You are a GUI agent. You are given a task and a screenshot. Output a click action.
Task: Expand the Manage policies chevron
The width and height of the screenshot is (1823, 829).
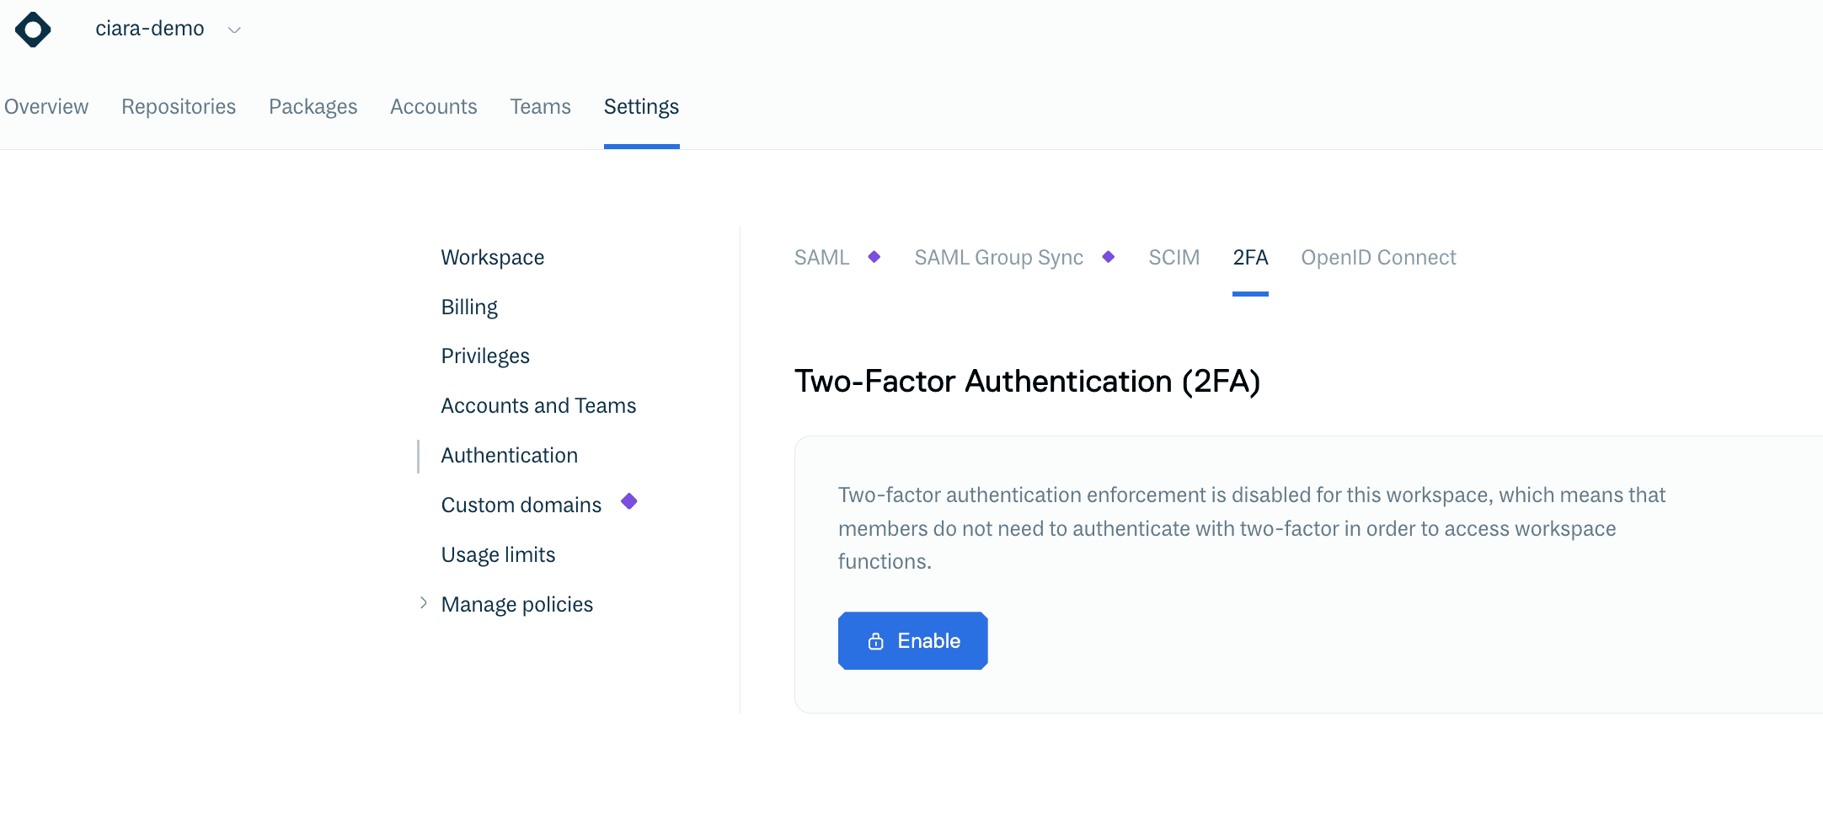[x=424, y=603]
